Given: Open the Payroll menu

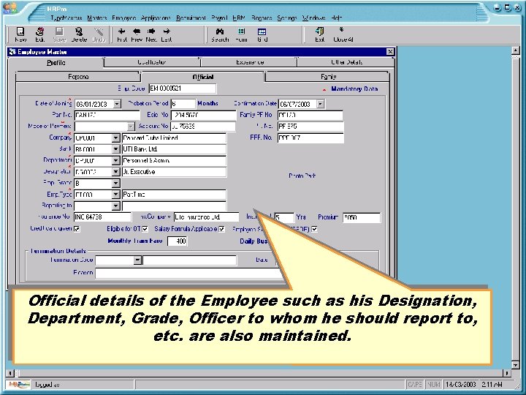Looking at the screenshot, I should click(219, 18).
